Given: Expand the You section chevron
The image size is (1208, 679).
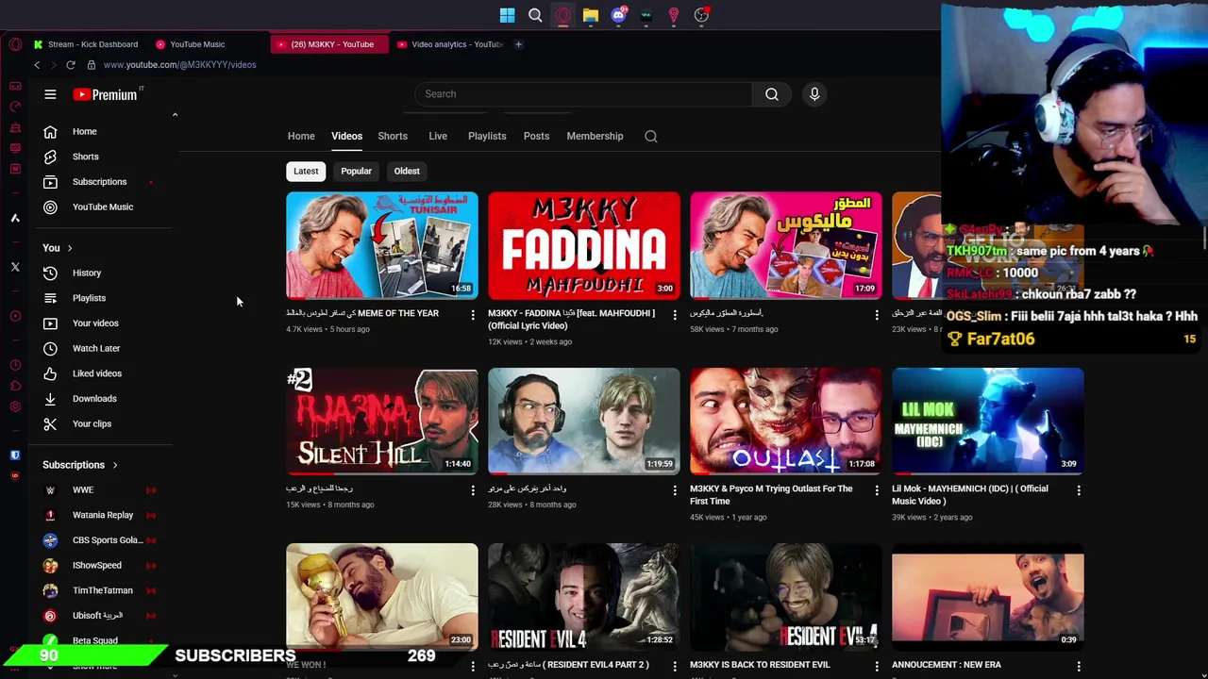Looking at the screenshot, I should (69, 248).
